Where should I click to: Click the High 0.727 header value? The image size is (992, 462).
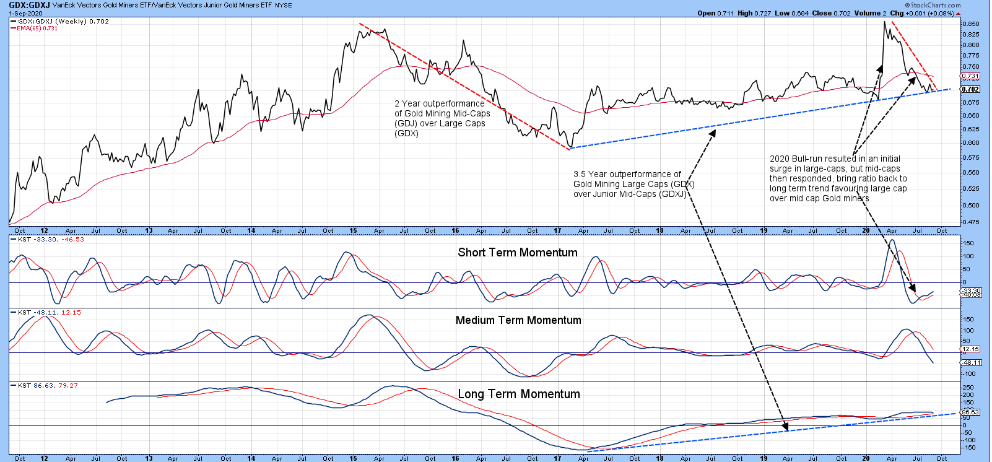(755, 13)
